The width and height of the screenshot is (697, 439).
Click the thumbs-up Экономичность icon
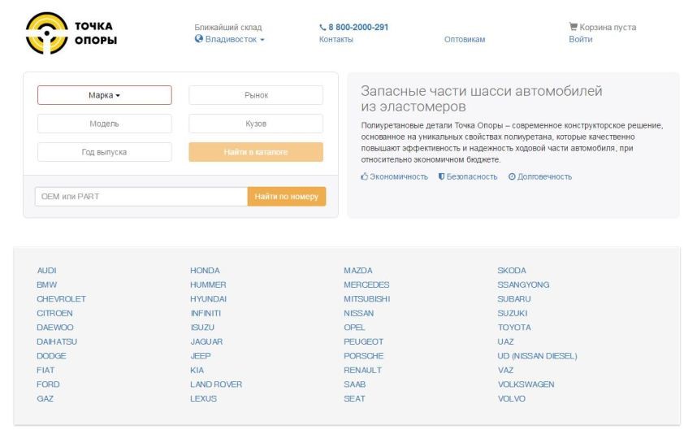365,176
